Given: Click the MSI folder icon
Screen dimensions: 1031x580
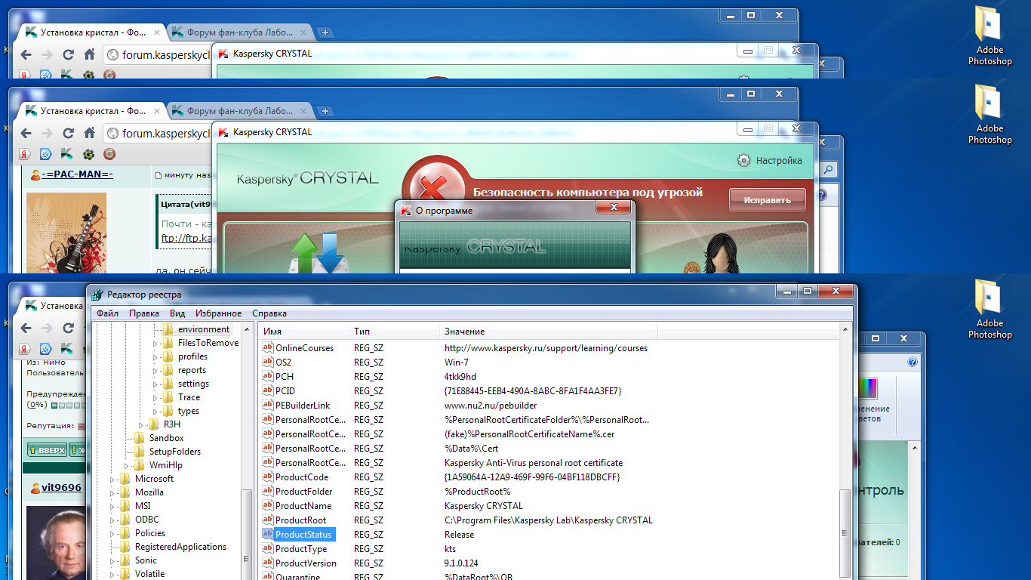Looking at the screenshot, I should 125,506.
